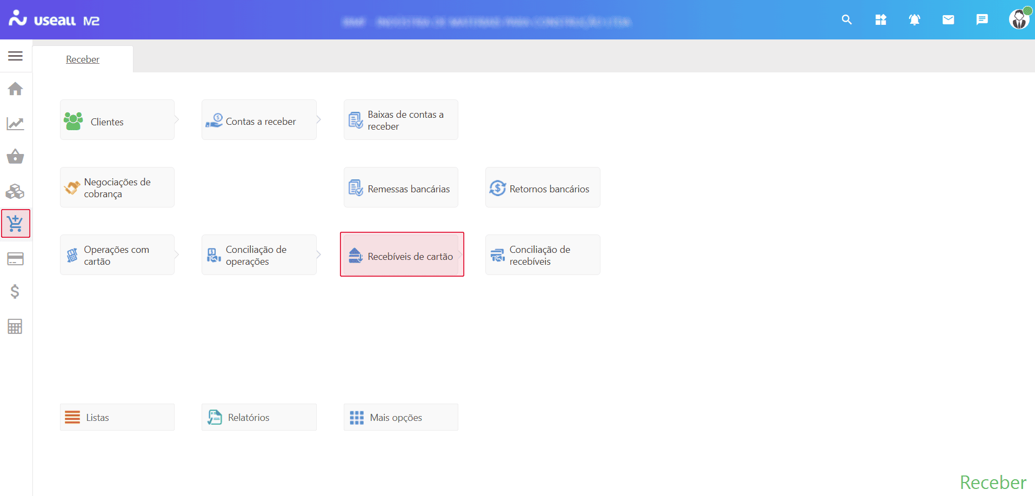Expand arrow beside Conciliação de operações

pyautogui.click(x=319, y=254)
